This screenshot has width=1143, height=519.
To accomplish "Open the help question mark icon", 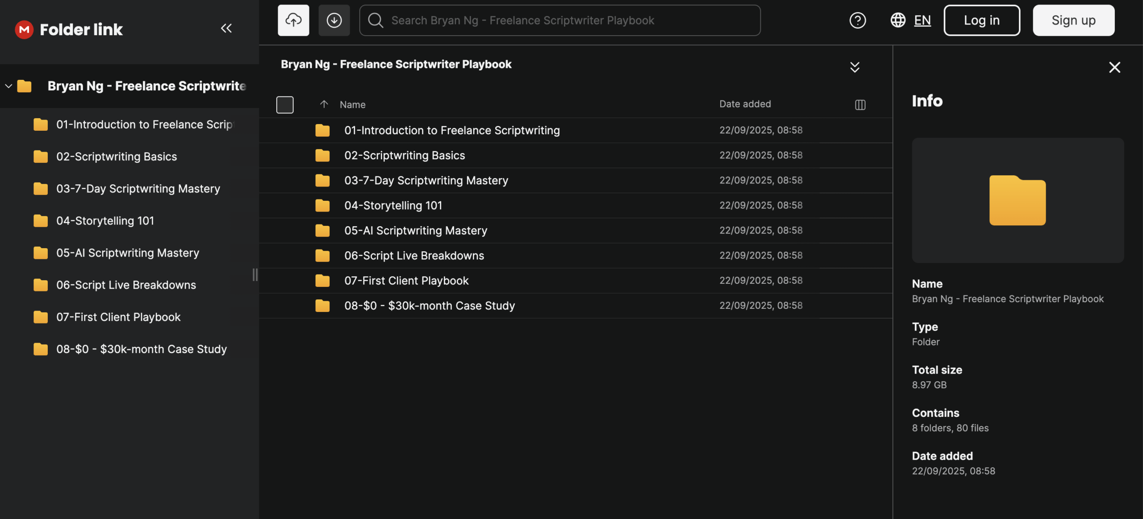I will (x=857, y=20).
